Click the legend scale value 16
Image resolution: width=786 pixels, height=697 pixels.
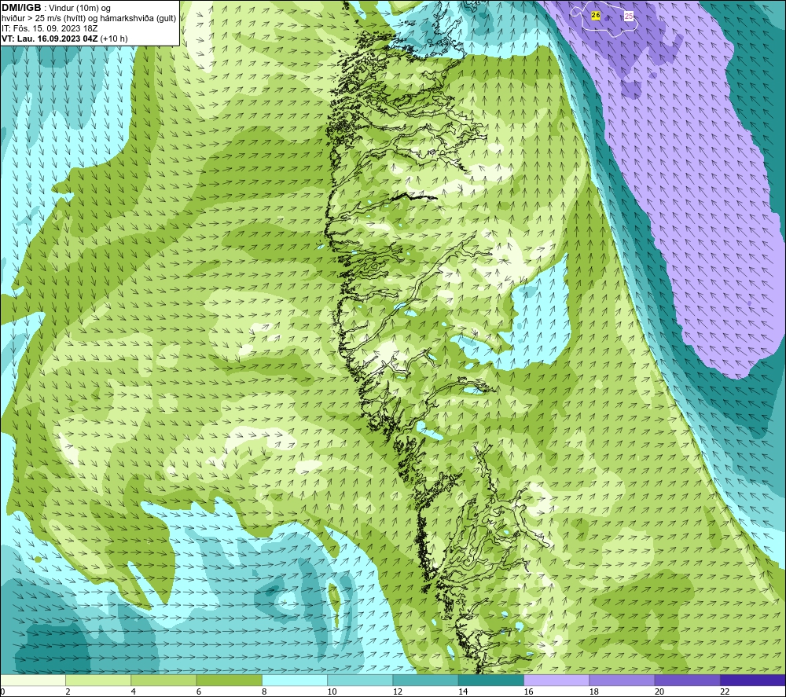point(528,692)
